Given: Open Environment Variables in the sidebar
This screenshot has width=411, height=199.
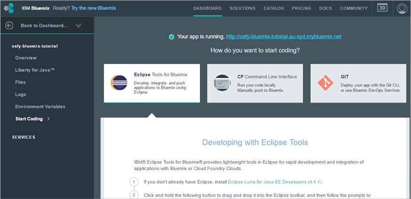Looking at the screenshot, I should 40,107.
